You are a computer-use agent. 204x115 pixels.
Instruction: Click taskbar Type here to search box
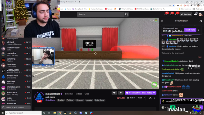23,113
